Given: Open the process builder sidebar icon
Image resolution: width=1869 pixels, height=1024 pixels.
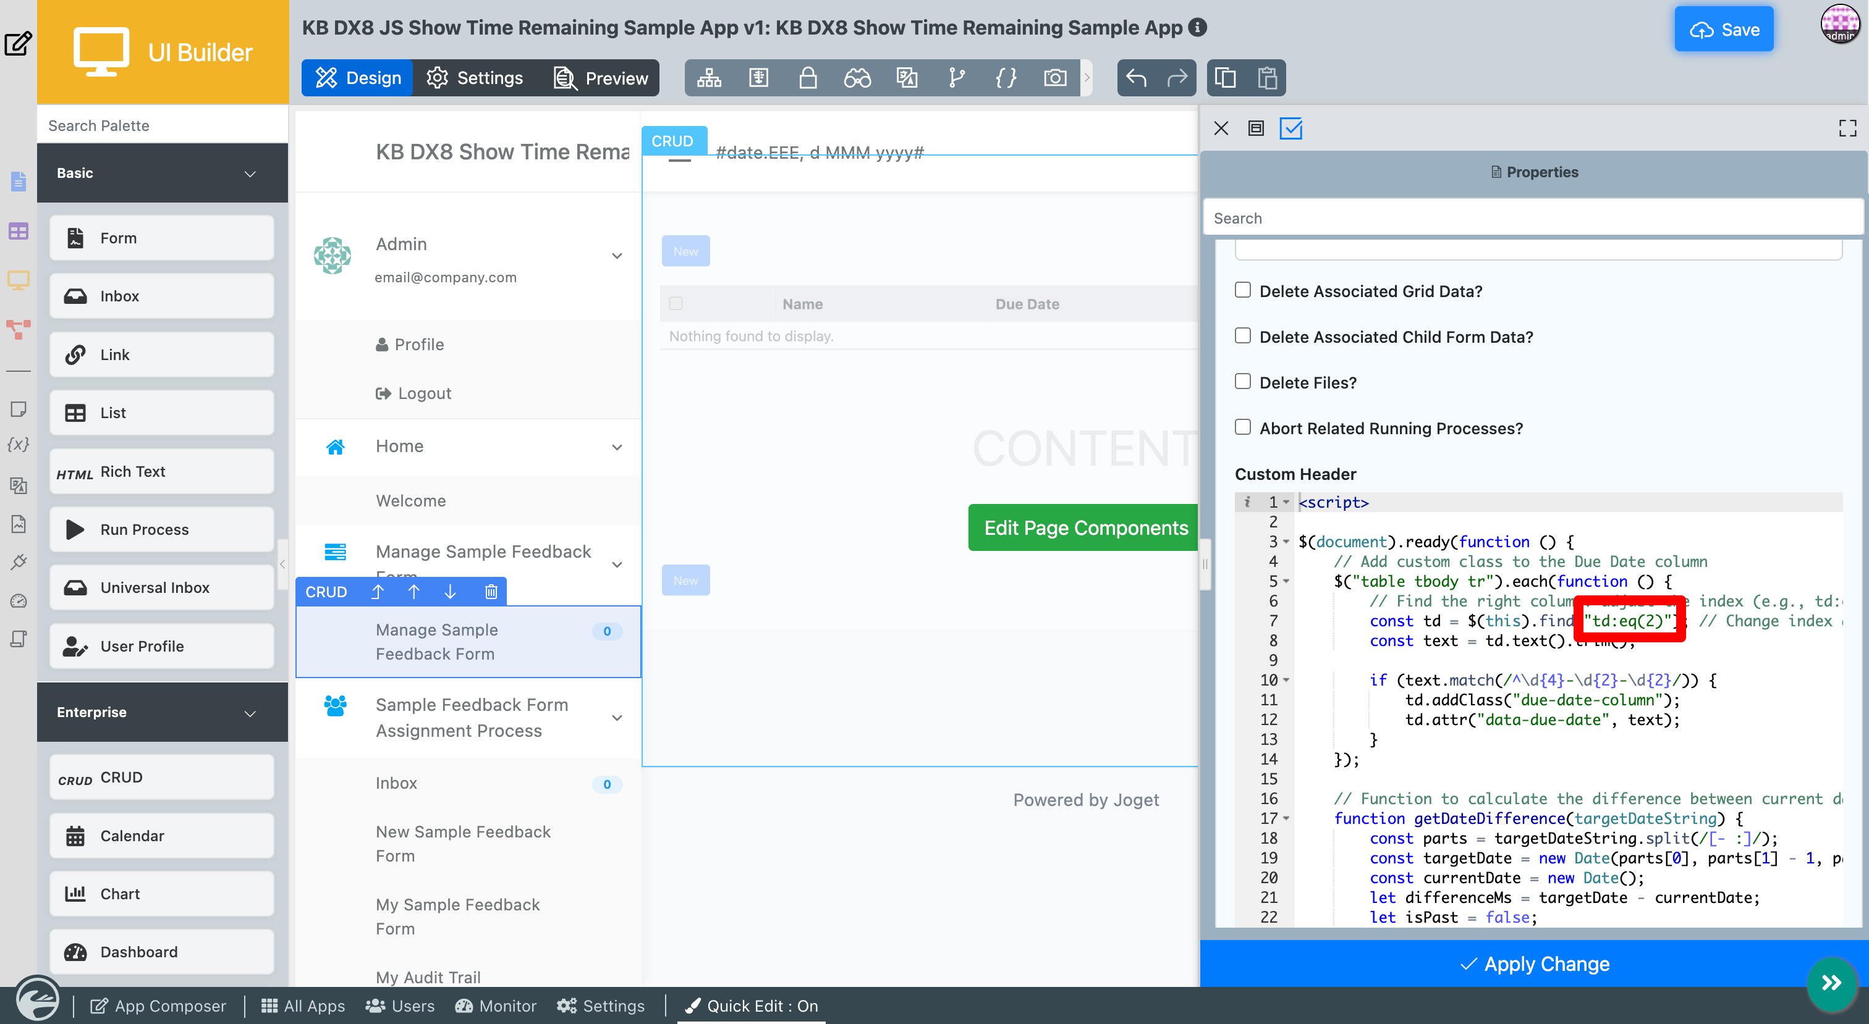Looking at the screenshot, I should (x=18, y=329).
